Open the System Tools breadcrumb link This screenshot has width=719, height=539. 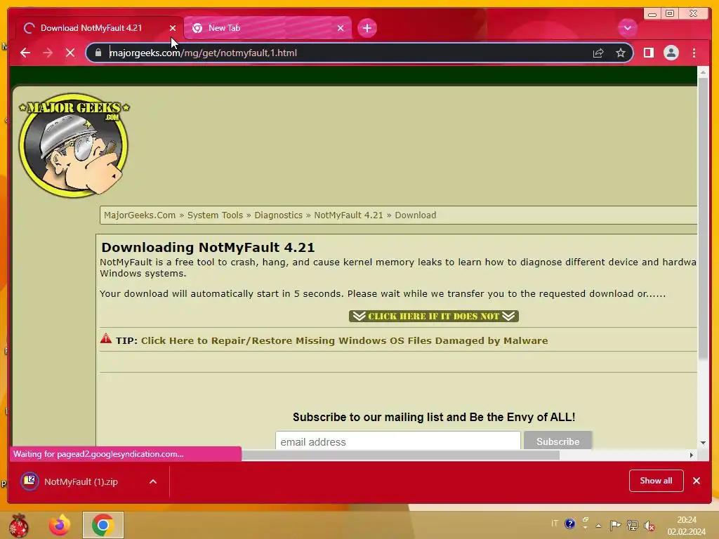215,215
